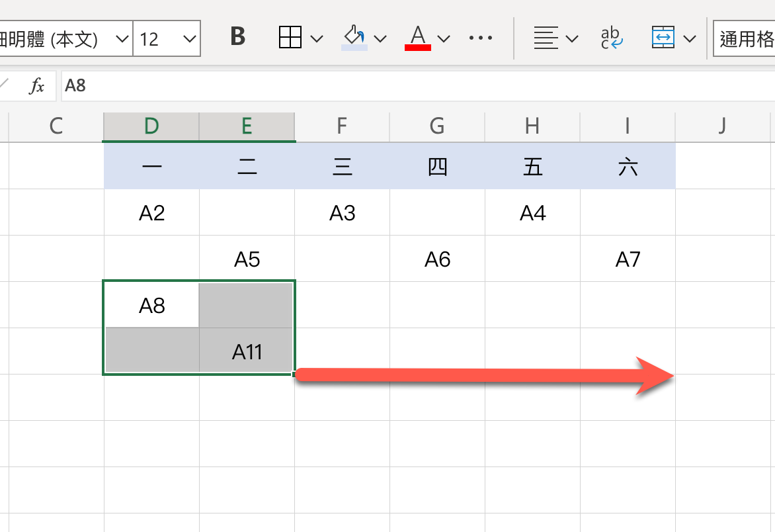Open borders dropdown arrow

[317, 38]
